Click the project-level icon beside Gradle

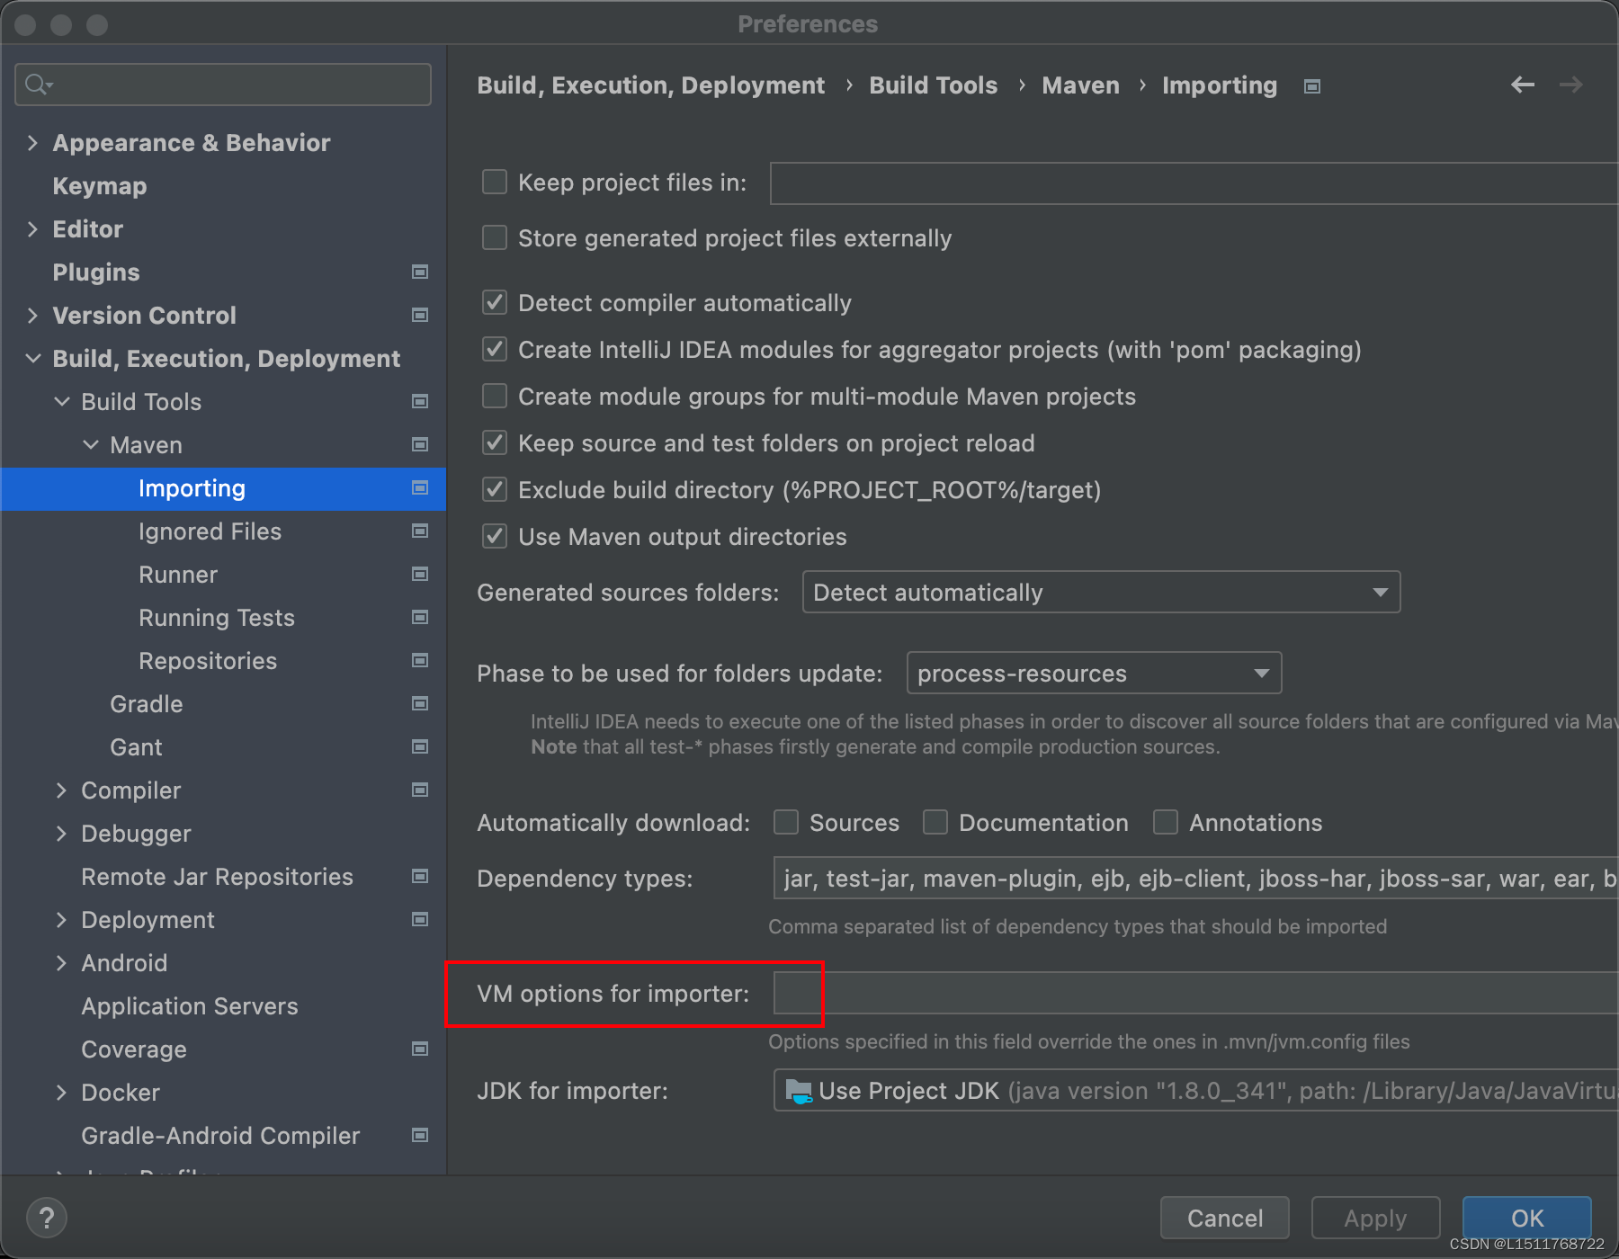(419, 703)
